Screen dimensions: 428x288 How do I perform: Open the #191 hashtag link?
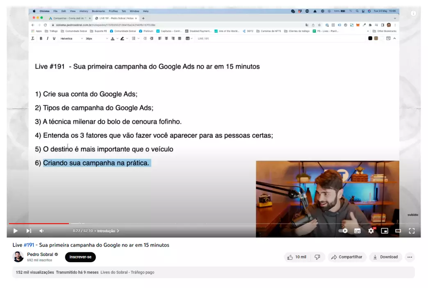tap(29, 245)
